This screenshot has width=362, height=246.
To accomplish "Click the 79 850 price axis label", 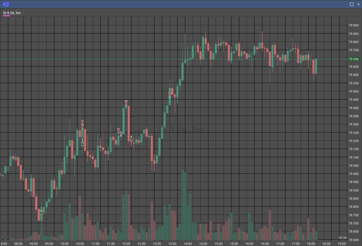I will coord(354,34).
